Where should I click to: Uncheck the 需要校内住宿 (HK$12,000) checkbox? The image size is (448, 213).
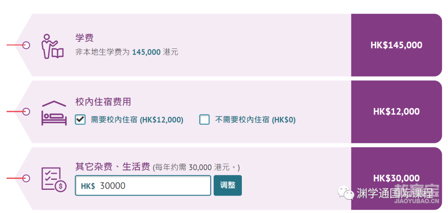click(x=80, y=120)
